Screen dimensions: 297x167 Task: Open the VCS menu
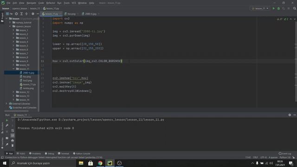coord(74,3)
